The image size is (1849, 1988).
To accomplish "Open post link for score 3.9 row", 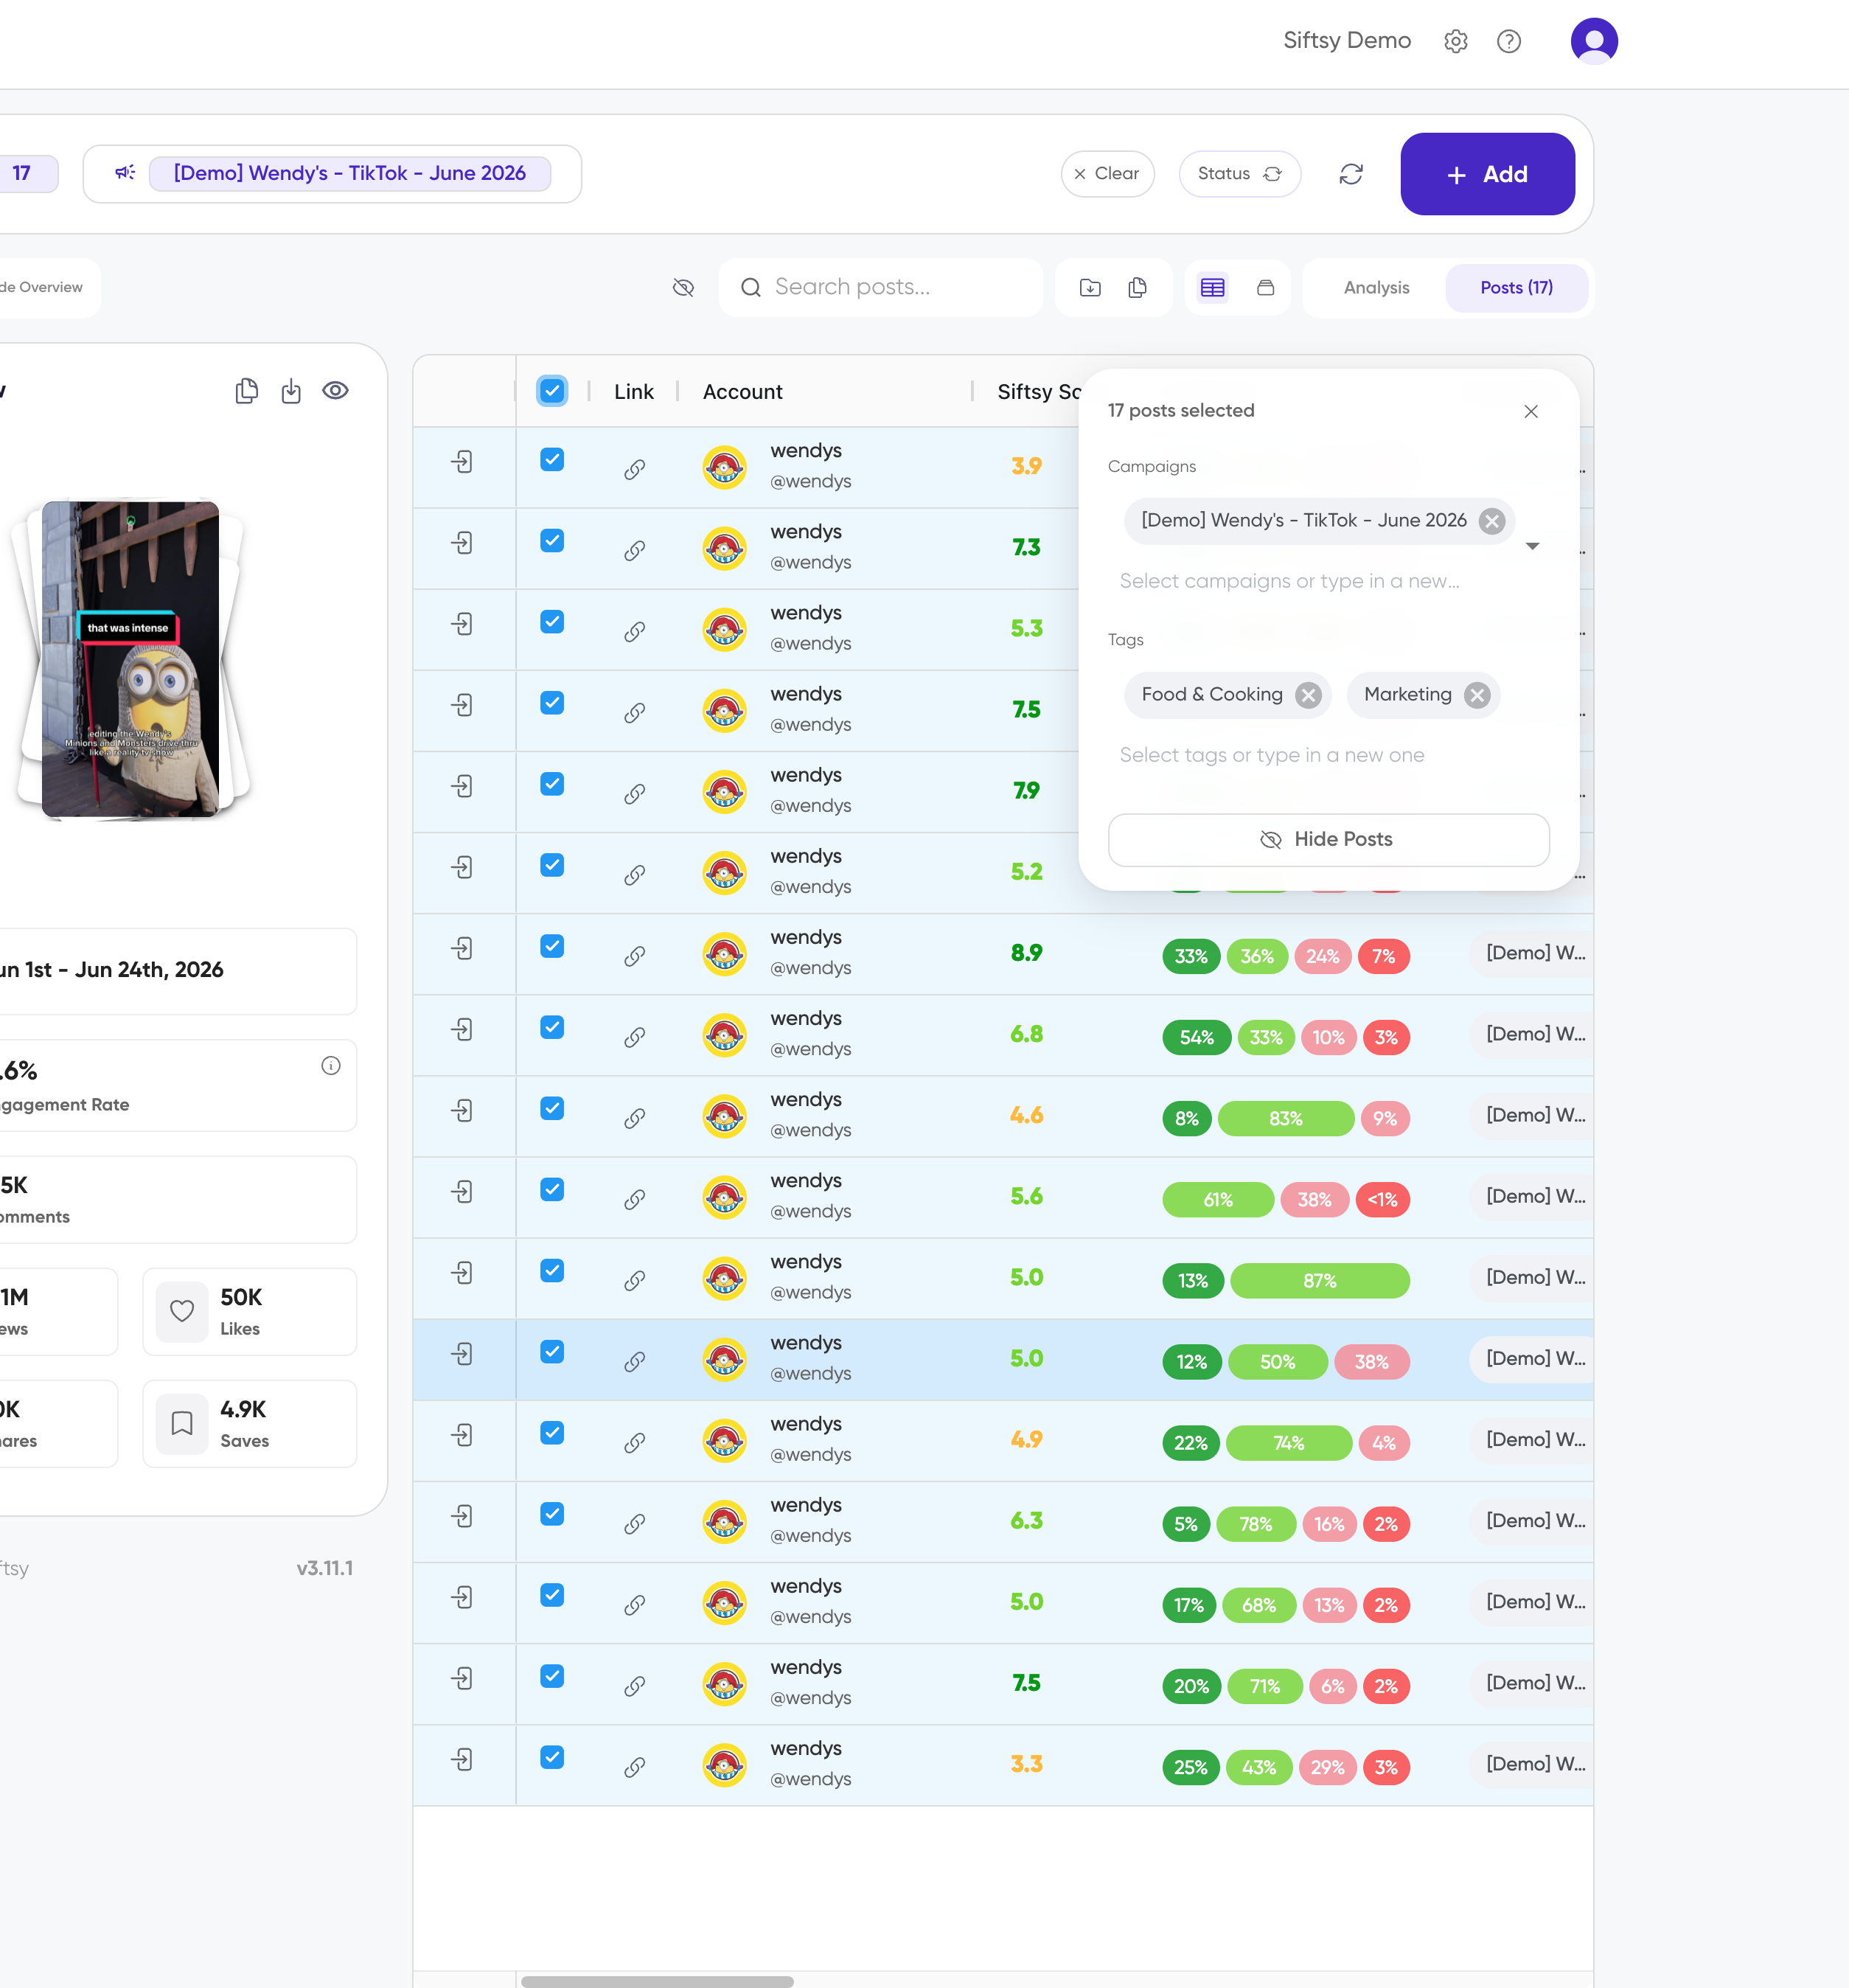I will (x=634, y=469).
